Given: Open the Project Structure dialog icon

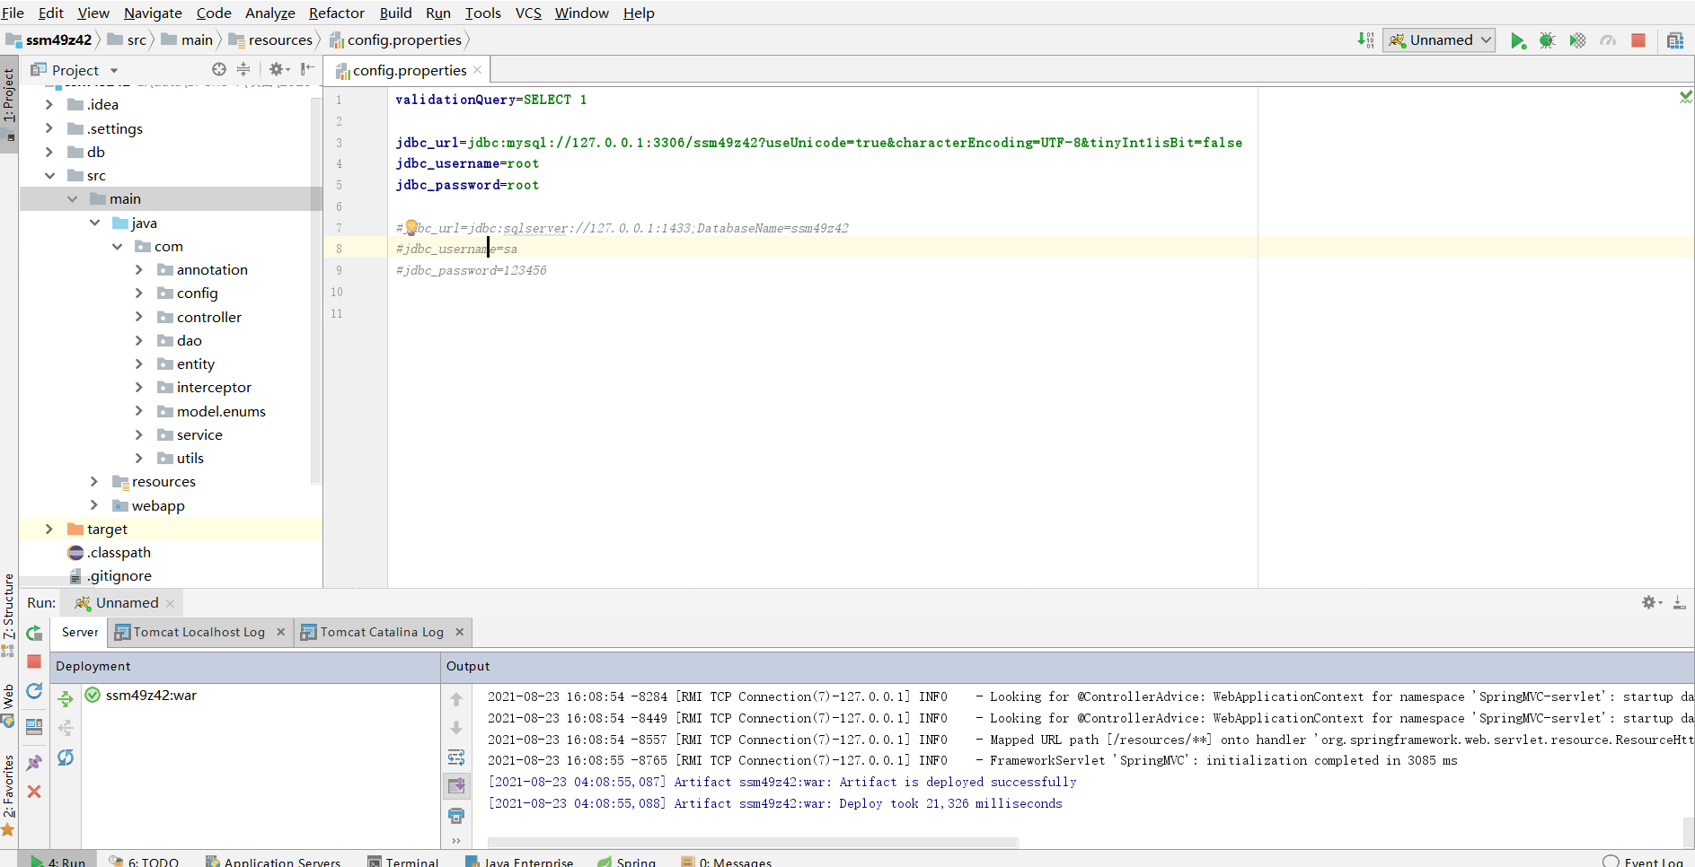Looking at the screenshot, I should tap(1675, 40).
